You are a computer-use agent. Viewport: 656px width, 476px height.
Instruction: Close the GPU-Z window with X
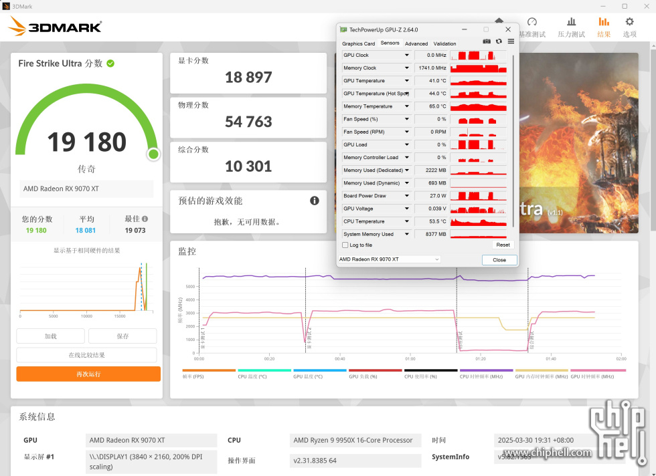coord(508,29)
